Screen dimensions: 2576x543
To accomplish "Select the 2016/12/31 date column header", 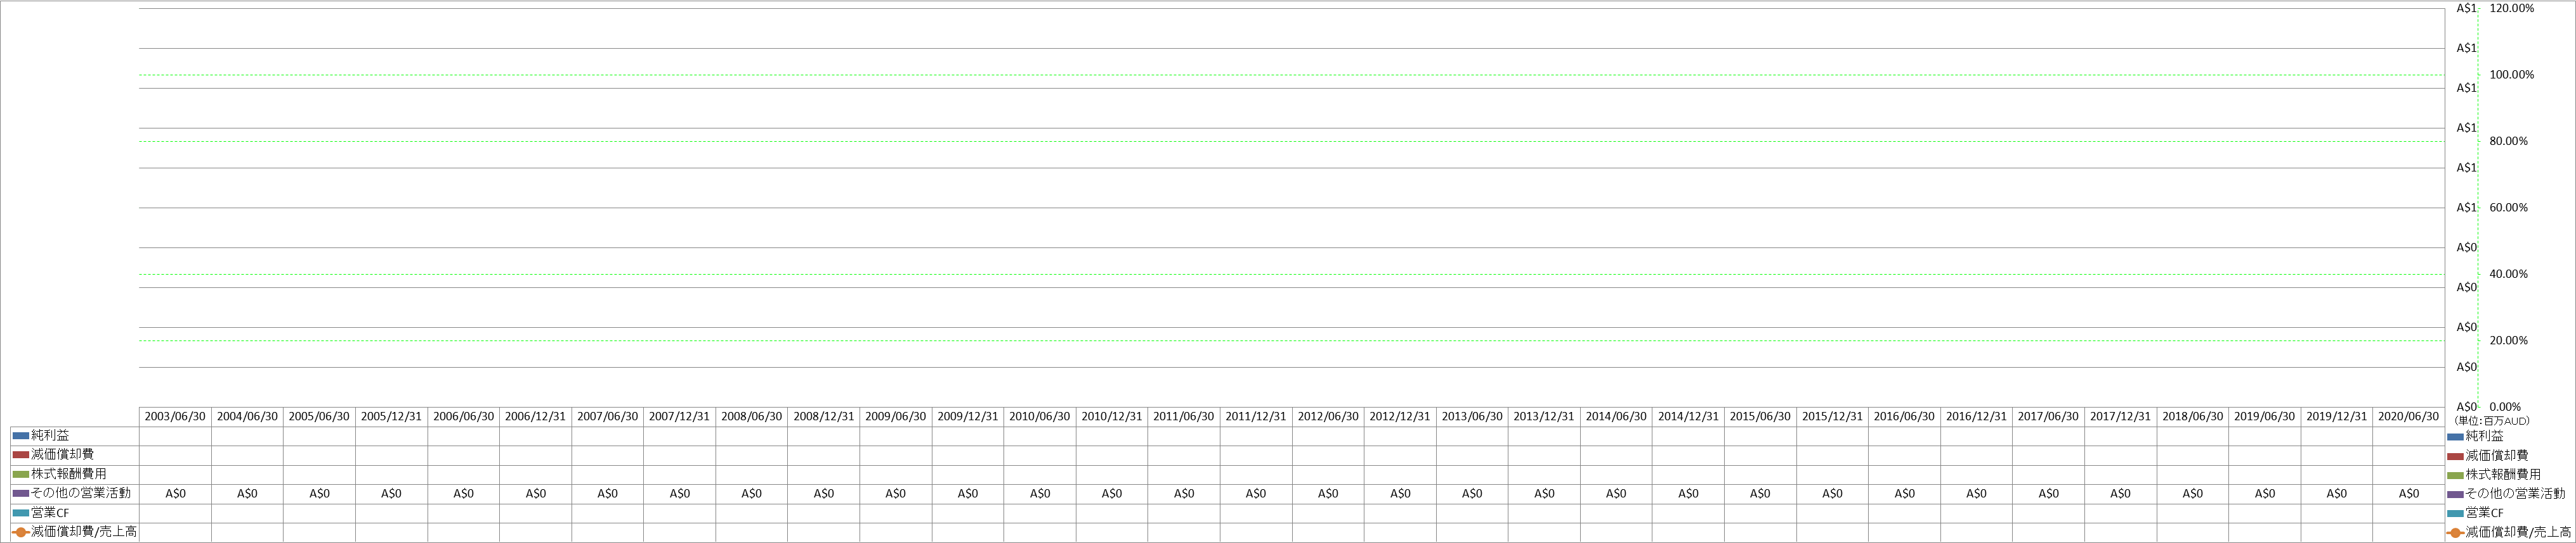I will [1976, 416].
